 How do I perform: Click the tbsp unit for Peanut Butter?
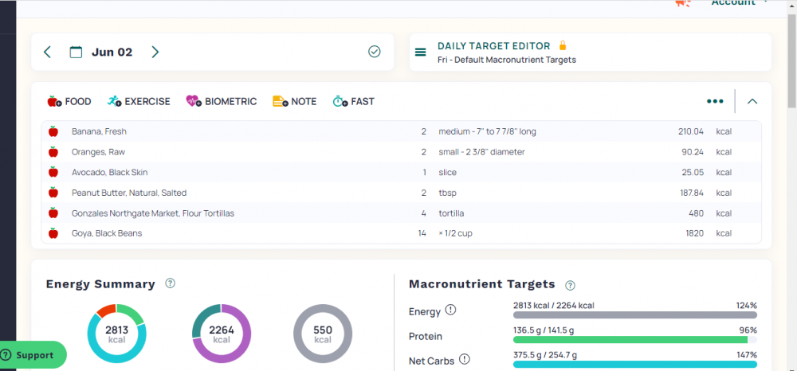[x=447, y=193]
